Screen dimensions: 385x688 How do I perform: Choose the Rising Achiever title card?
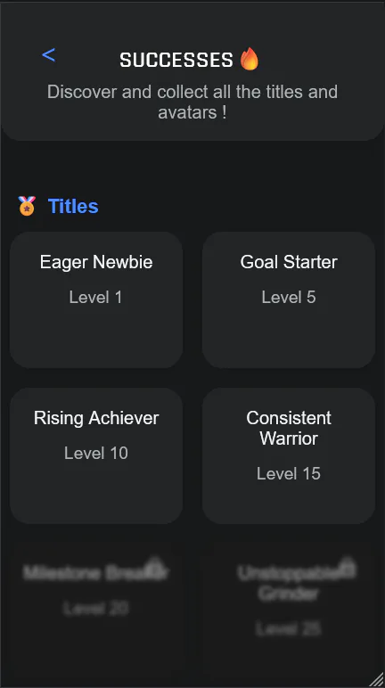click(x=96, y=455)
